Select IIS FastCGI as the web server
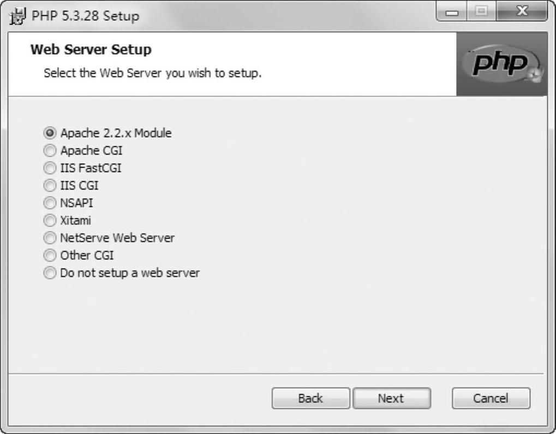This screenshot has height=434, width=556. [x=50, y=168]
